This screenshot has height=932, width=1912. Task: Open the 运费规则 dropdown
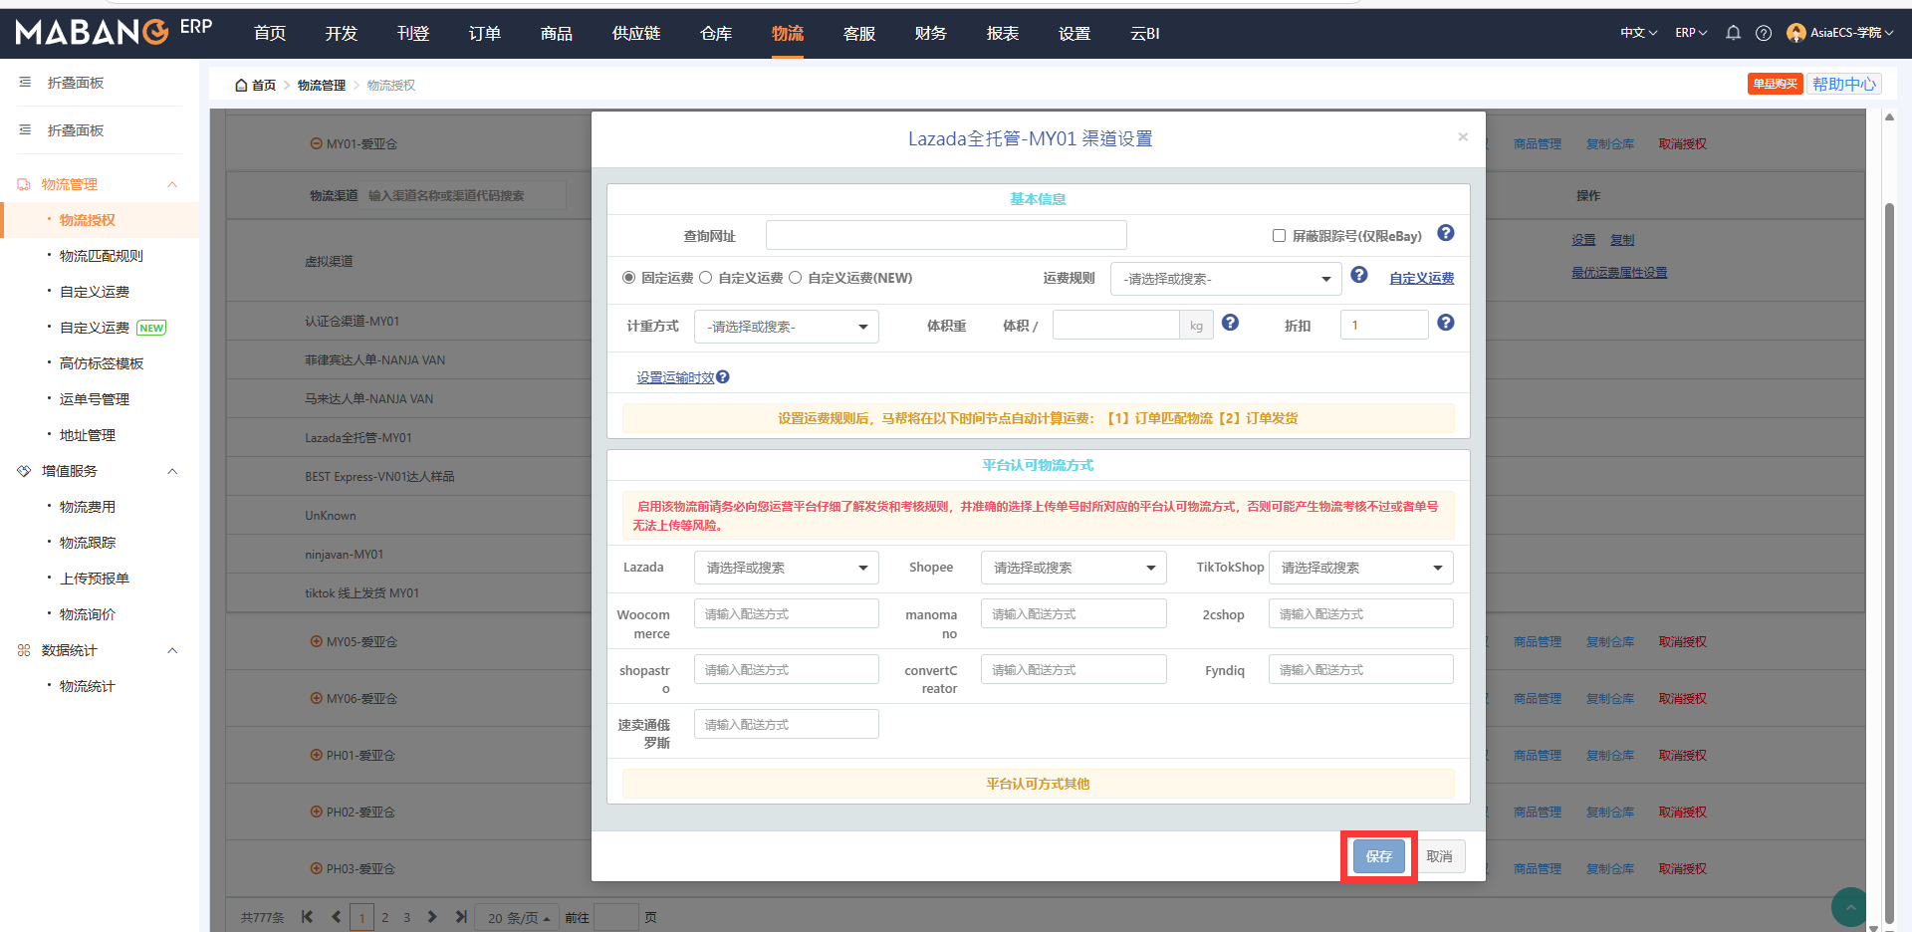1226,279
